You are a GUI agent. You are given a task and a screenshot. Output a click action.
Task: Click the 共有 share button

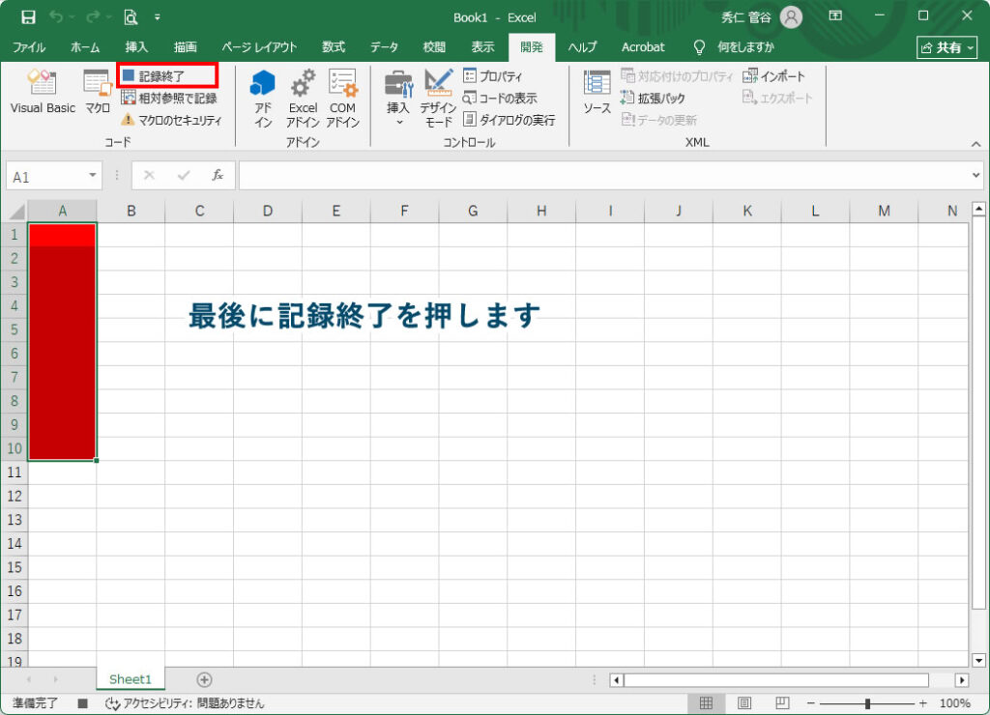(946, 47)
